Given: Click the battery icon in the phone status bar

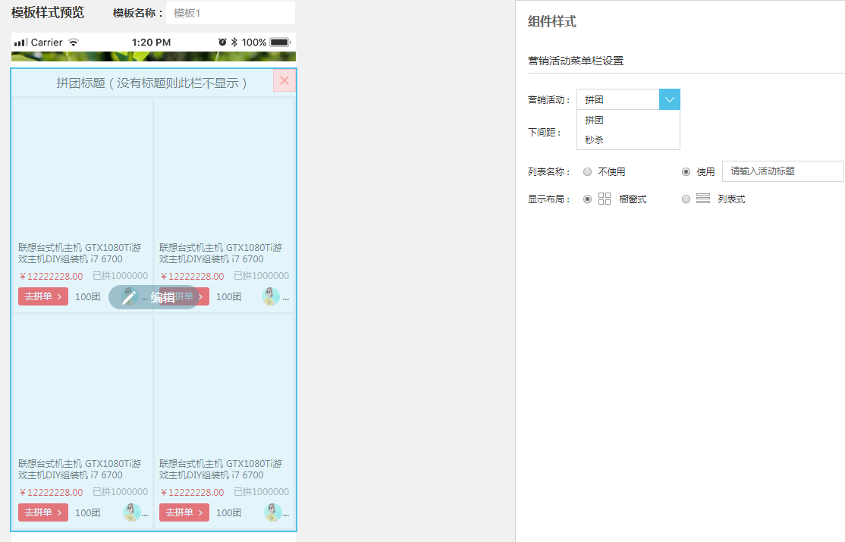Looking at the screenshot, I should click(280, 42).
